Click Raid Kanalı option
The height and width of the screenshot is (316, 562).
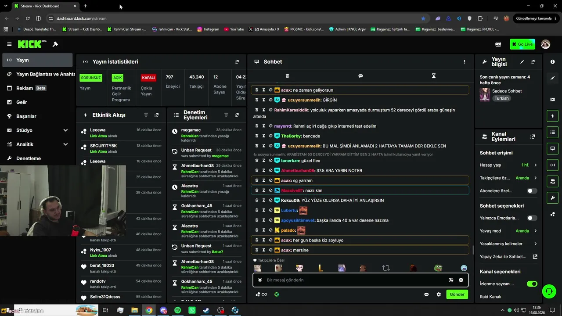(x=490, y=297)
